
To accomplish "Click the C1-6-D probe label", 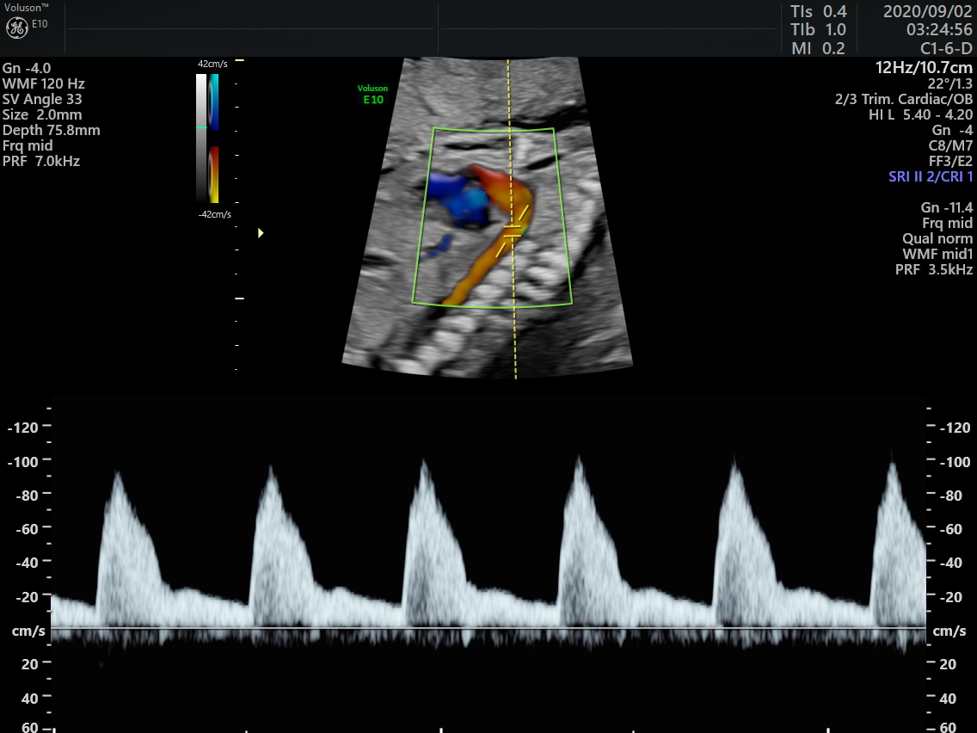I will point(947,48).
